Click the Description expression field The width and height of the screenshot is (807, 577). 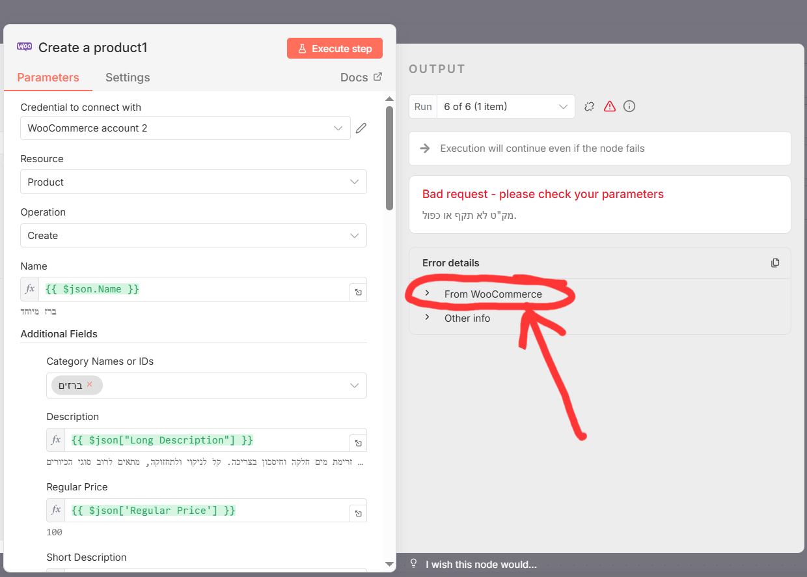point(207,440)
